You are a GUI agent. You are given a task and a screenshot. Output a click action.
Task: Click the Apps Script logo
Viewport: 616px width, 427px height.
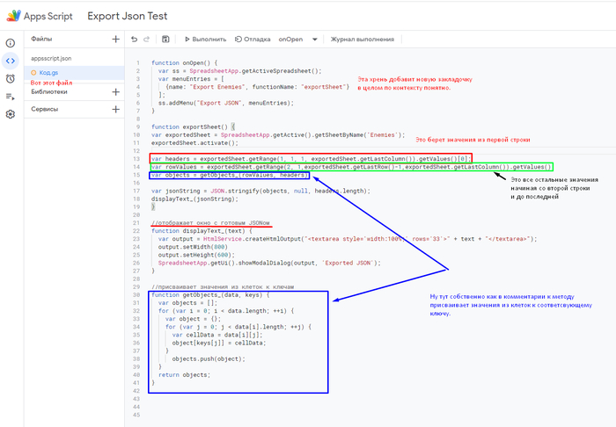(15, 16)
